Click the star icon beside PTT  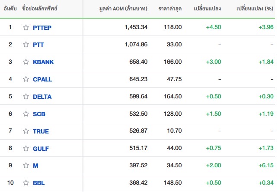[x=26, y=45]
